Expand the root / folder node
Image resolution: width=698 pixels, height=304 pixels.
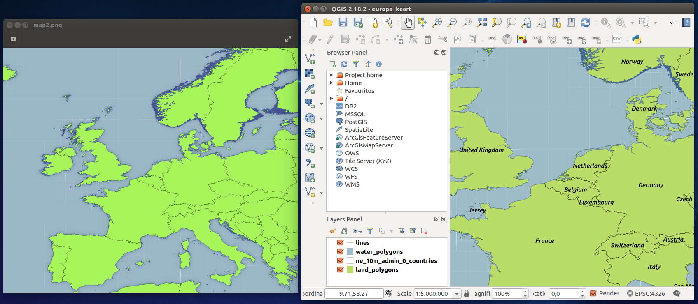point(331,98)
